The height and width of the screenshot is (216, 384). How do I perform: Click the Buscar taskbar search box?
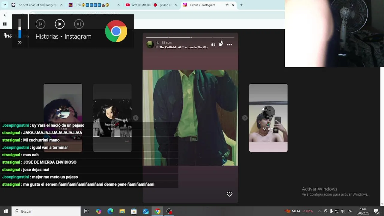[x=46, y=211]
